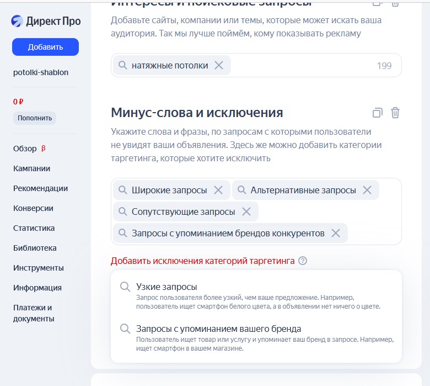Image resolution: width=430 pixels, height=386 pixels.
Task: Remove the competitor brands exclusion tag
Action: click(x=335, y=233)
